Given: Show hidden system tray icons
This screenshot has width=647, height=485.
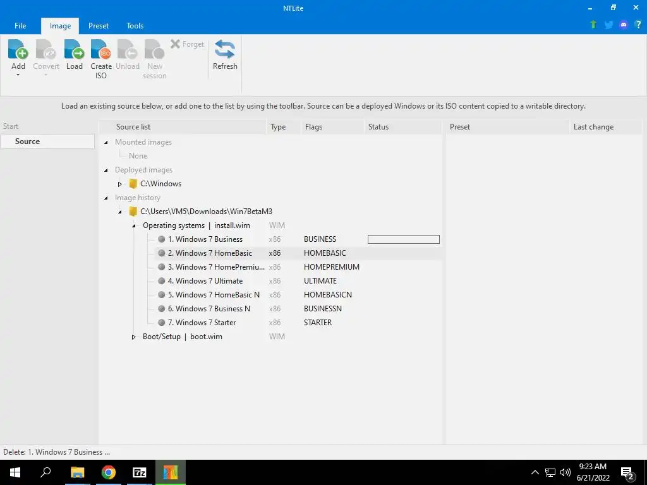Looking at the screenshot, I should (x=535, y=472).
